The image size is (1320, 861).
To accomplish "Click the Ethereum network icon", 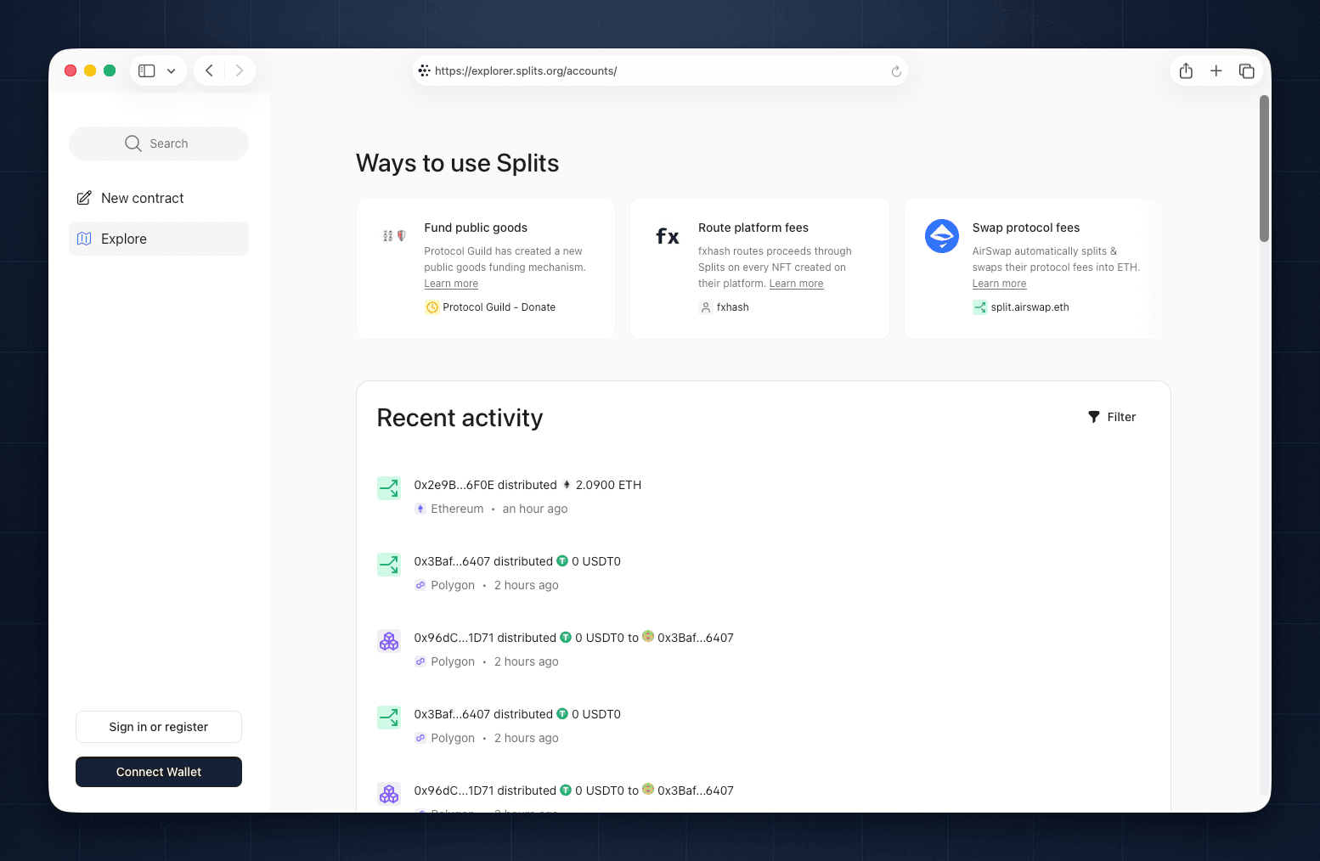I will point(420,509).
